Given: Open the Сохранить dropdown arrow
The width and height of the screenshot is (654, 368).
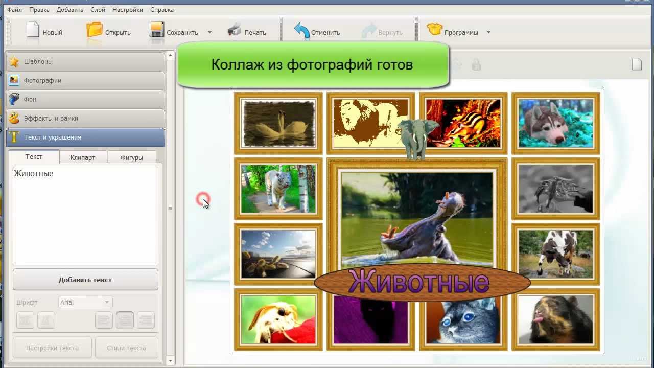Looking at the screenshot, I should click(x=209, y=32).
